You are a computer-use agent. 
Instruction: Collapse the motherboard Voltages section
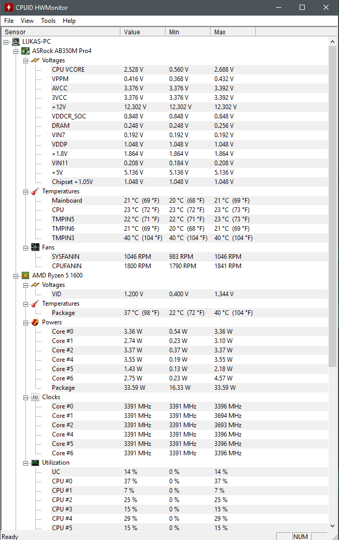26,61
